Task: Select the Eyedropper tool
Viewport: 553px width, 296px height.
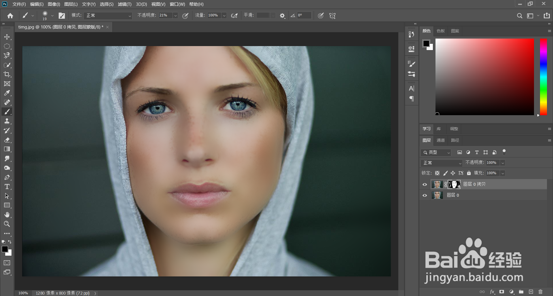Action: click(x=7, y=93)
